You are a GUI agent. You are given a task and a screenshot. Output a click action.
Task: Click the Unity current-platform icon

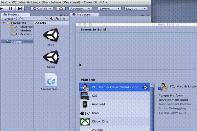[145, 87]
